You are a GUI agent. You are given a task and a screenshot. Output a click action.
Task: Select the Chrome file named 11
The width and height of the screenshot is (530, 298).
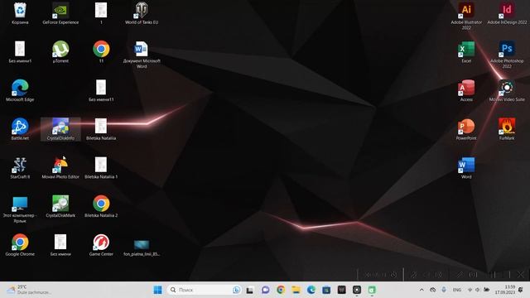(x=101, y=52)
